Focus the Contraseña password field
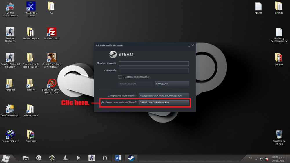Image resolution: width=290 pixels, height=163 pixels. point(154,71)
